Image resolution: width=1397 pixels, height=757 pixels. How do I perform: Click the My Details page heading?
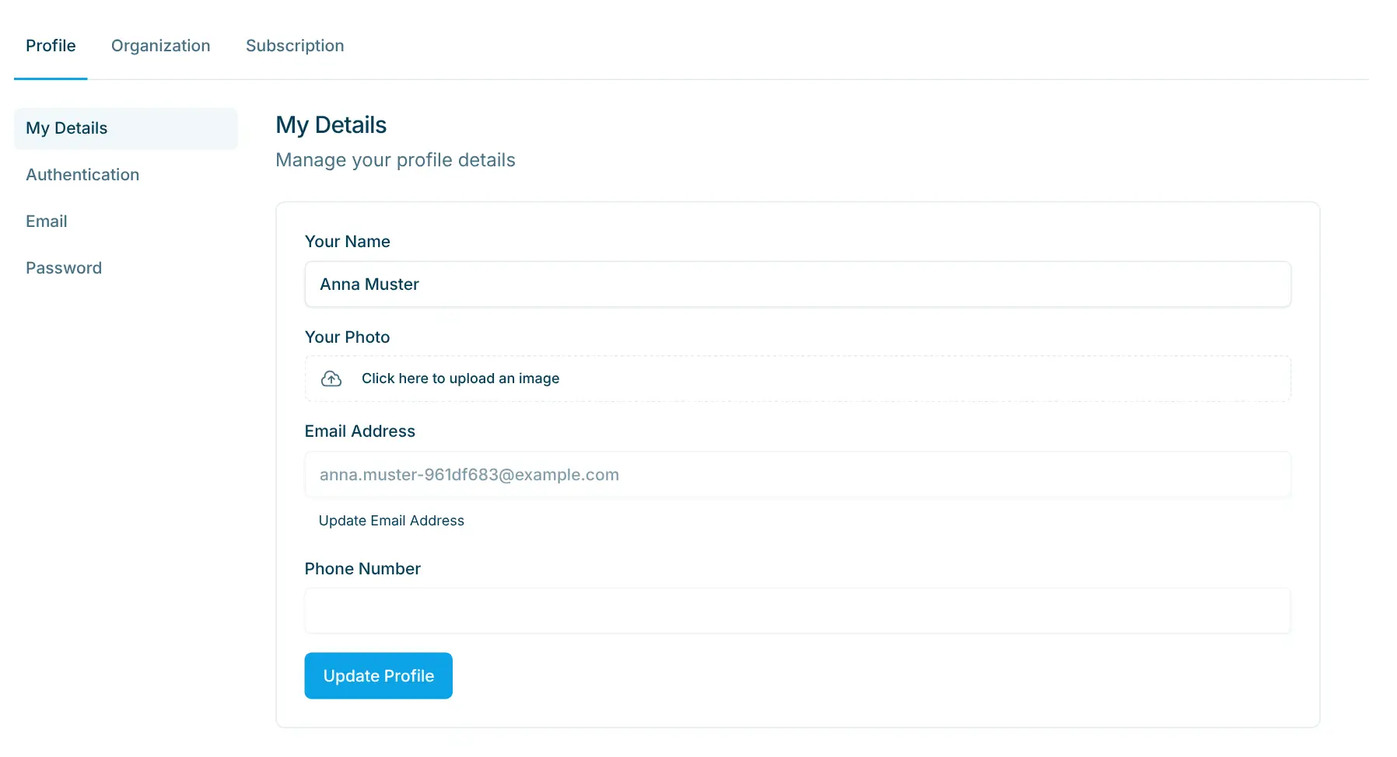[331, 125]
